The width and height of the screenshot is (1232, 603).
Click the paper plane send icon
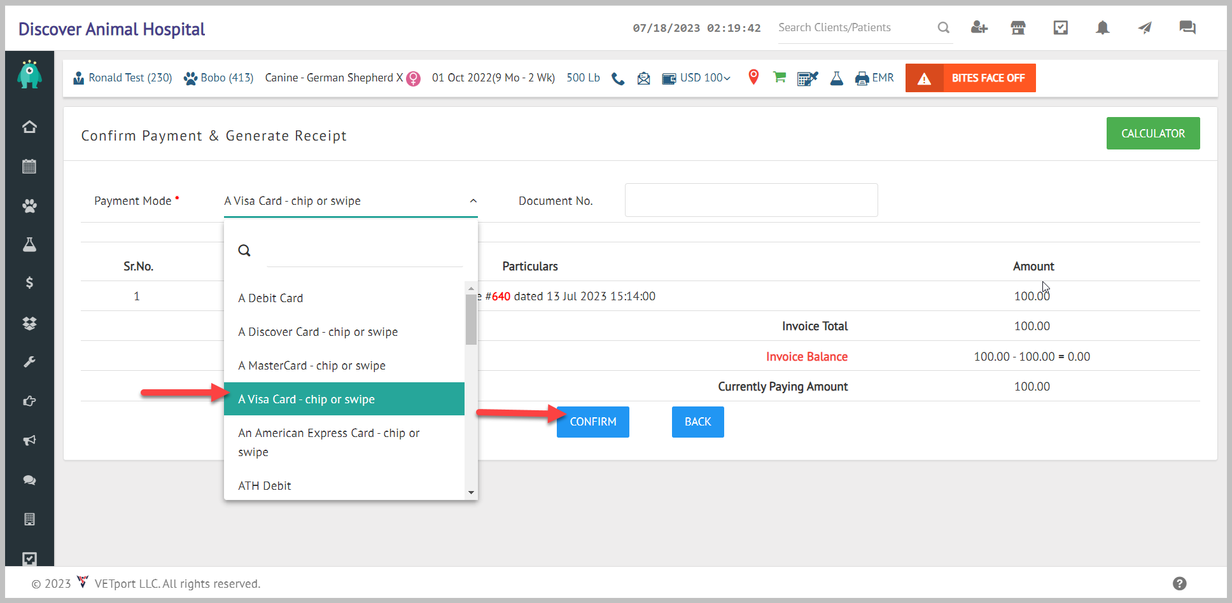tap(1145, 27)
